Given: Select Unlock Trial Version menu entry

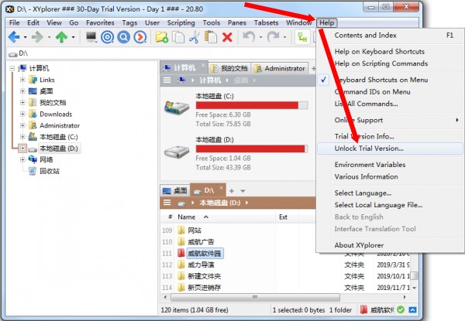Looking at the screenshot, I should click(x=369, y=148).
